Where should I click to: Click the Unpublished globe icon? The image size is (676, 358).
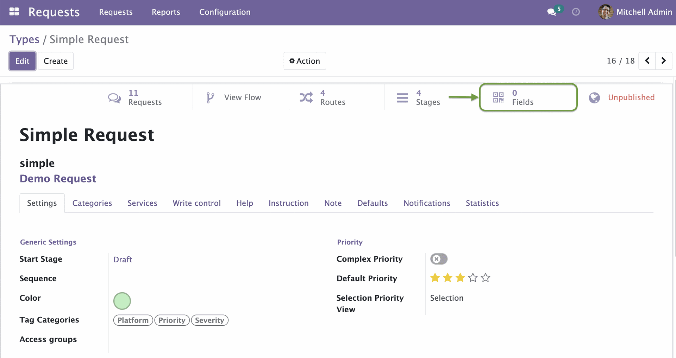(x=594, y=97)
